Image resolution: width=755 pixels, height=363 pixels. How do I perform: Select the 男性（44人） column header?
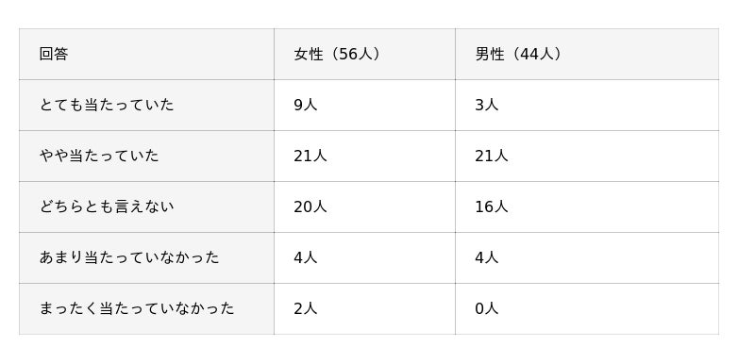(x=587, y=54)
